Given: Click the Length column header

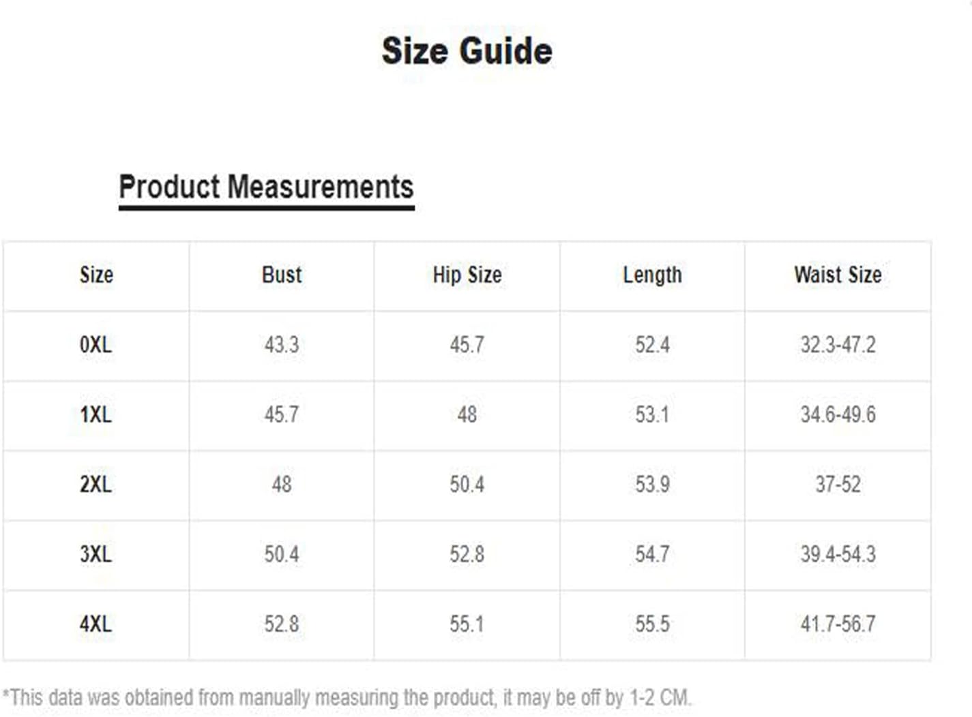Looking at the screenshot, I should click(x=652, y=275).
